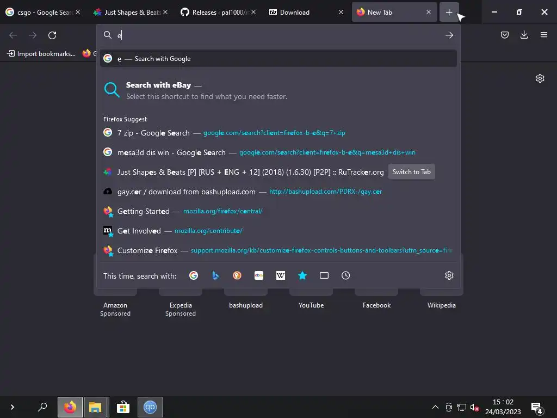Open notification center icon
557x418 pixels.
click(536, 408)
